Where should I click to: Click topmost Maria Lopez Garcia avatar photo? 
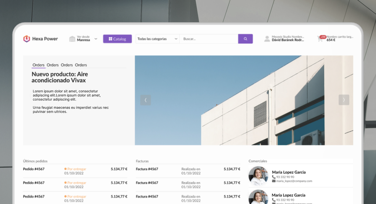tap(258, 176)
